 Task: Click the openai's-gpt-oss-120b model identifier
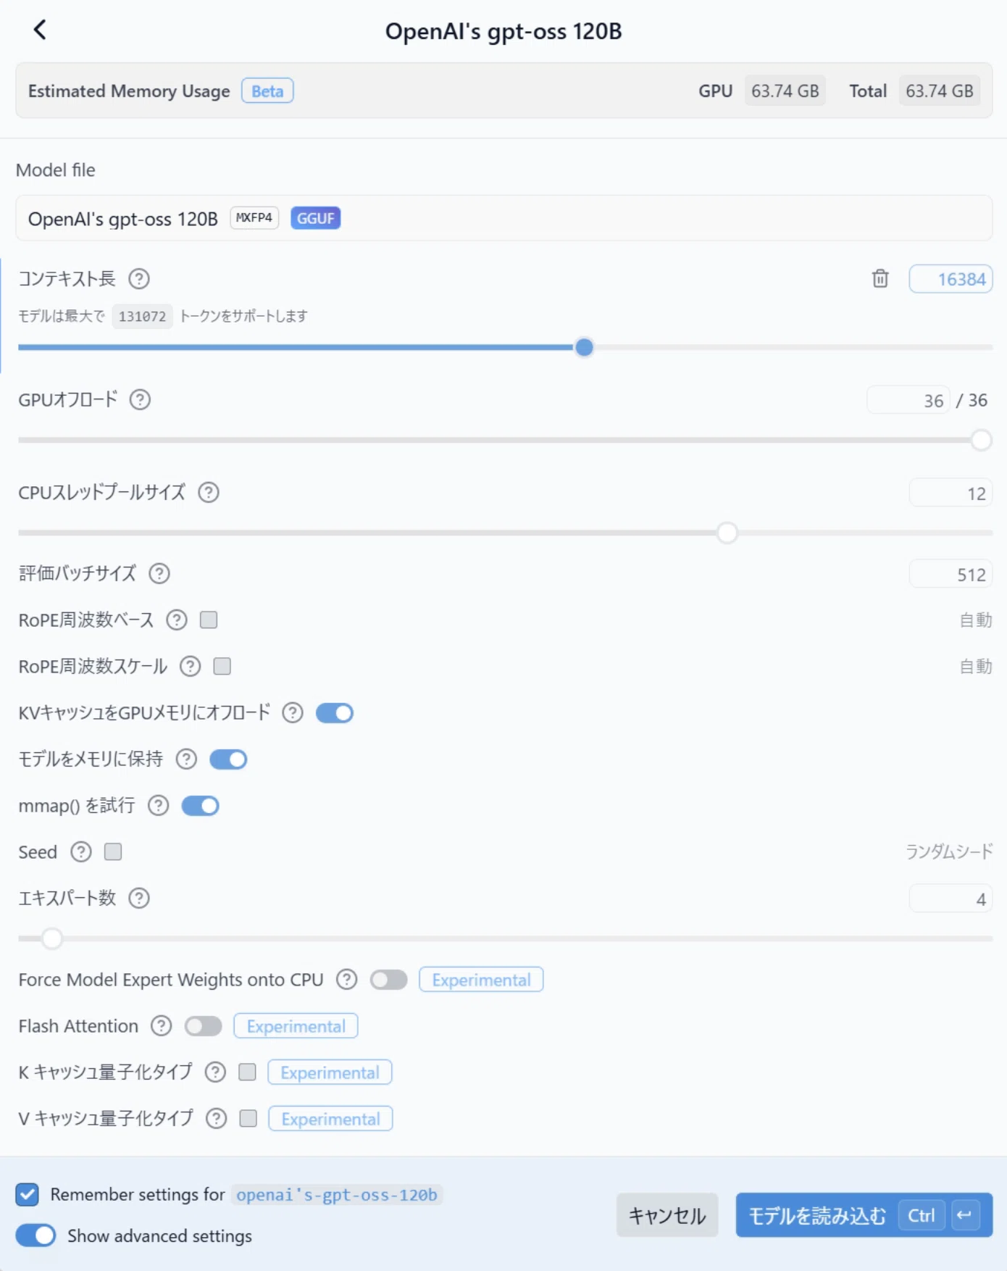coord(337,1194)
